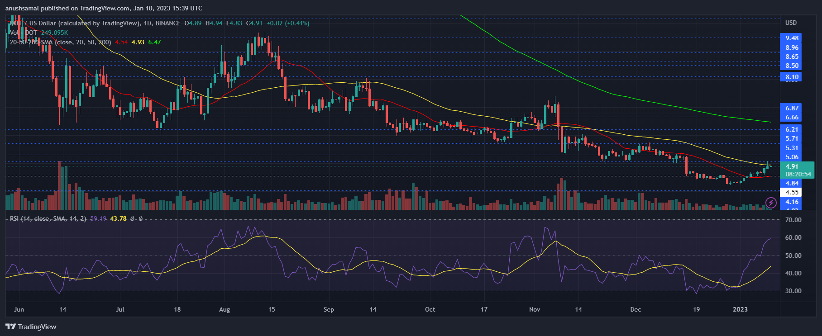Click the 6.21 price level label
This screenshot has height=336, width=822.
click(792, 129)
